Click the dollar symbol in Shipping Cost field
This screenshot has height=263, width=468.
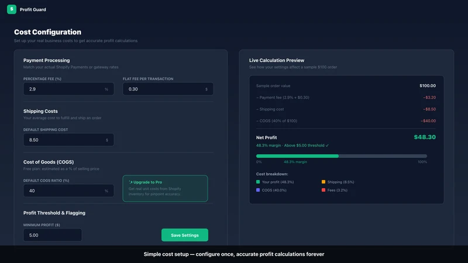pos(107,140)
